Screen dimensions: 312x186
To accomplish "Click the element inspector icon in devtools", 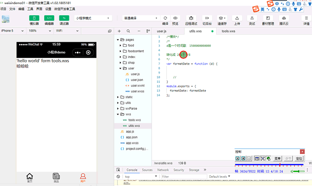I will 118,170.
